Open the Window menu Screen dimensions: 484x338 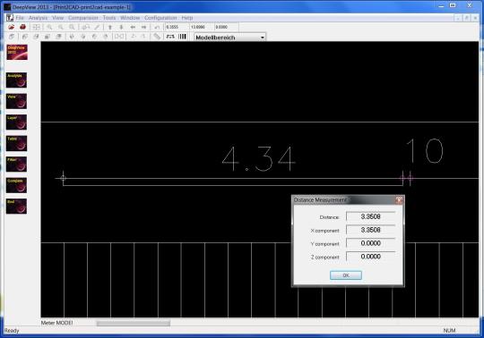point(130,18)
